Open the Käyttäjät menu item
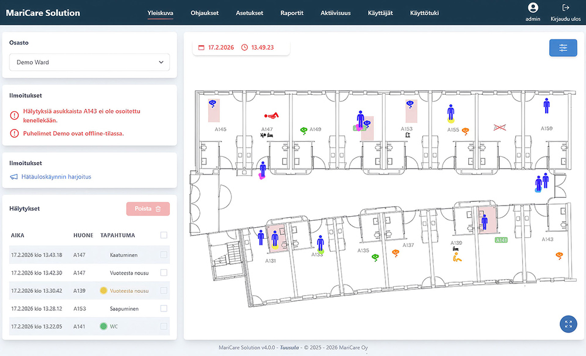Screen dimensions: 586x356 tap(380, 13)
